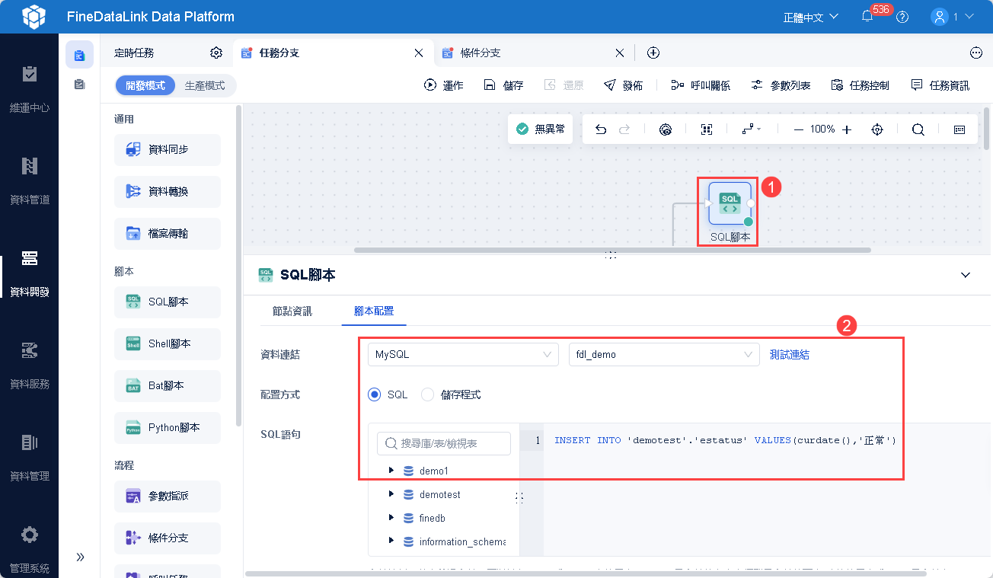Click the fit-to-screen icon on canvas toolbar
Screen dimensions: 993x578
(707, 129)
